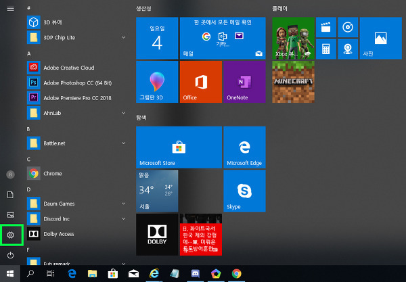The width and height of the screenshot is (406, 282).
Task: Launch the OneNote tile
Action: click(244, 82)
